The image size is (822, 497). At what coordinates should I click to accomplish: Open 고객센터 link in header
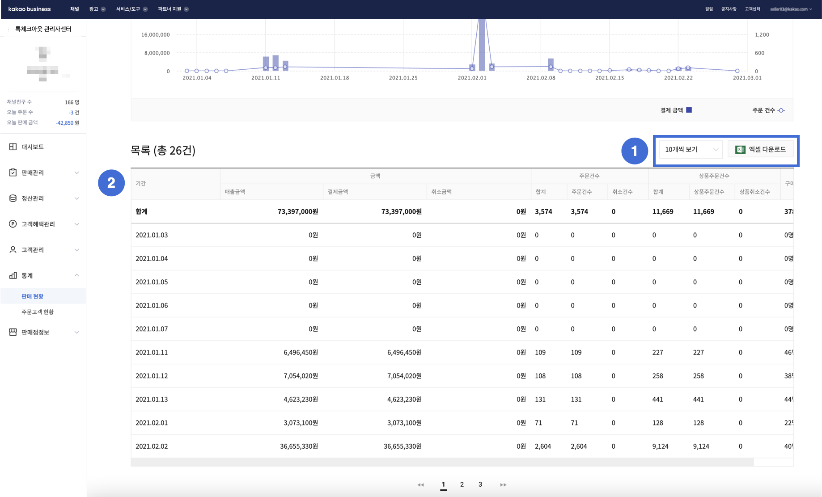(752, 9)
